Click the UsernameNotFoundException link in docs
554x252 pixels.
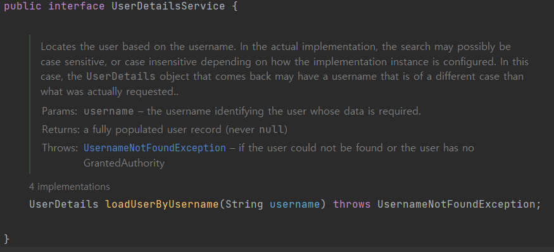(x=154, y=148)
